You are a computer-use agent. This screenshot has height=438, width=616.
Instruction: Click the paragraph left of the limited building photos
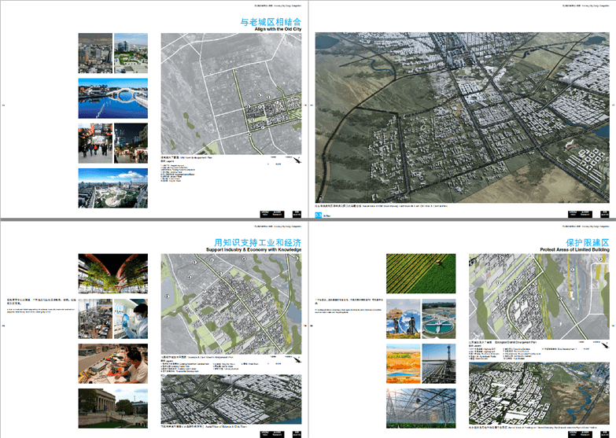[x=349, y=305]
